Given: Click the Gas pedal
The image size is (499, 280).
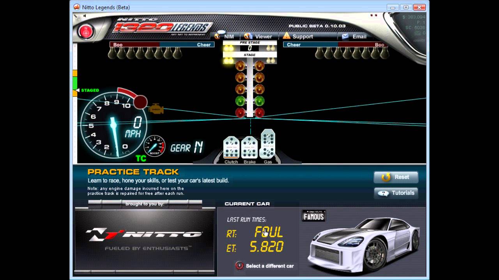Looking at the screenshot, I should click(x=267, y=143).
